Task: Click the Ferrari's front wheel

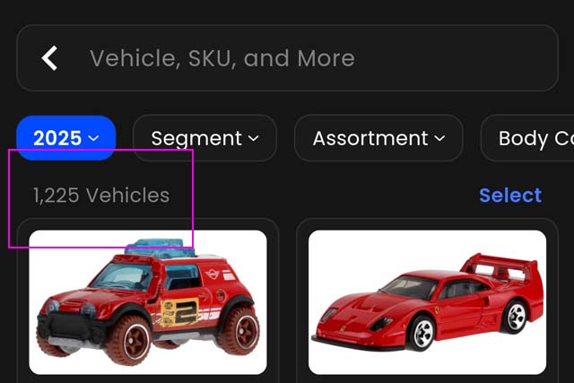Action: tap(423, 333)
